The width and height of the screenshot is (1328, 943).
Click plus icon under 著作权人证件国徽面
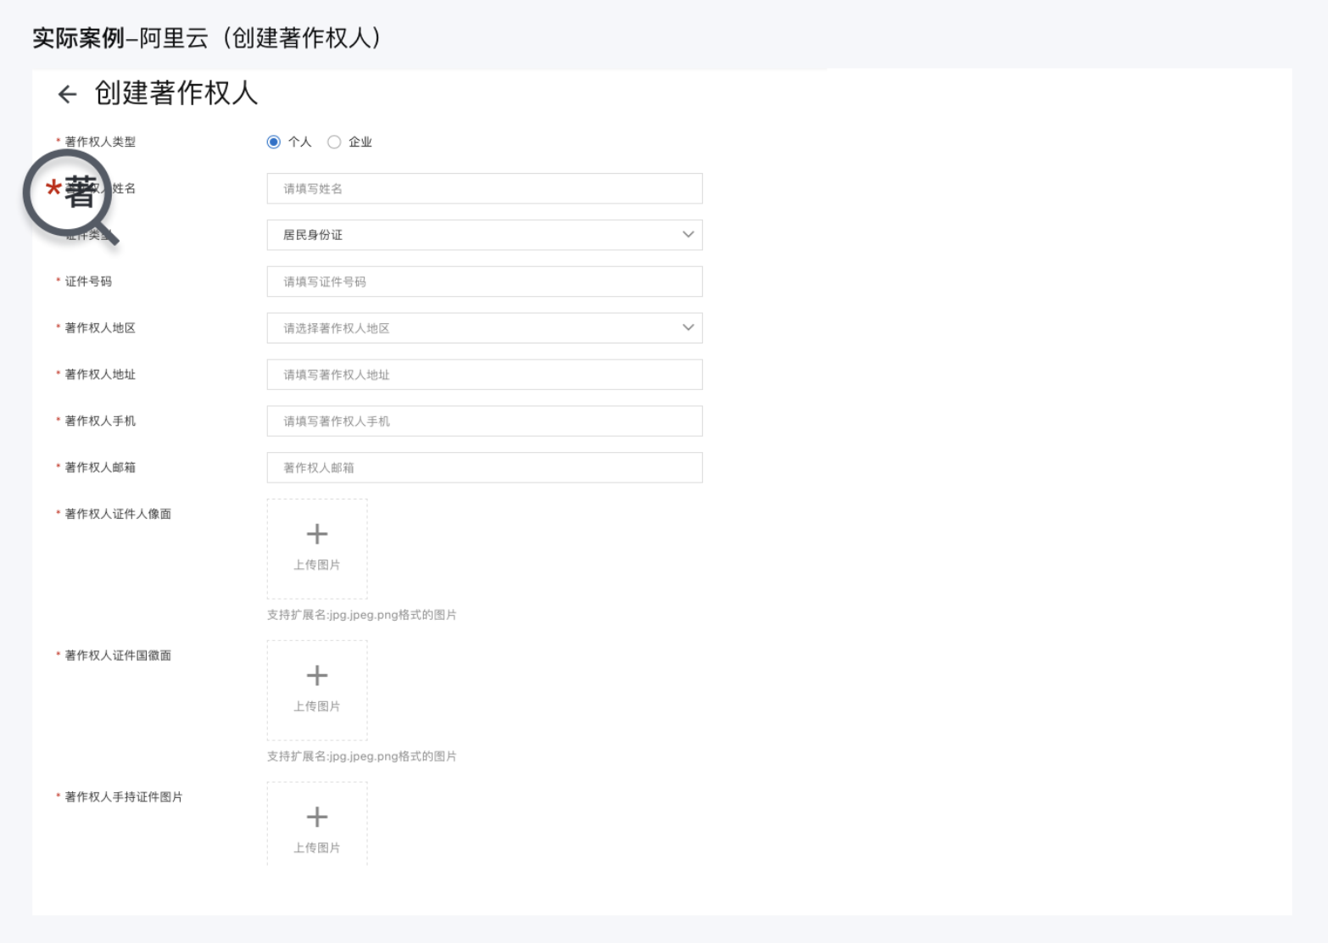[316, 676]
